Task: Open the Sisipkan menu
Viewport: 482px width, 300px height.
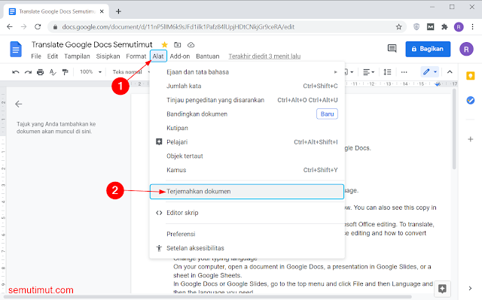Action: 108,56
